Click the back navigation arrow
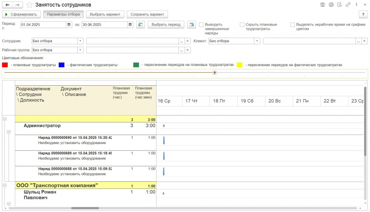 [x=7, y=5]
